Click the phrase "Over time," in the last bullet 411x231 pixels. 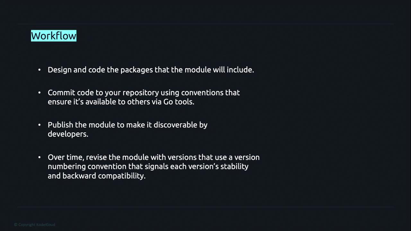66,157
